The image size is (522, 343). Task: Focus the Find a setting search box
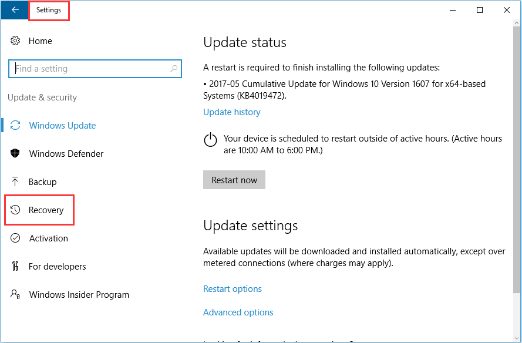(95, 69)
